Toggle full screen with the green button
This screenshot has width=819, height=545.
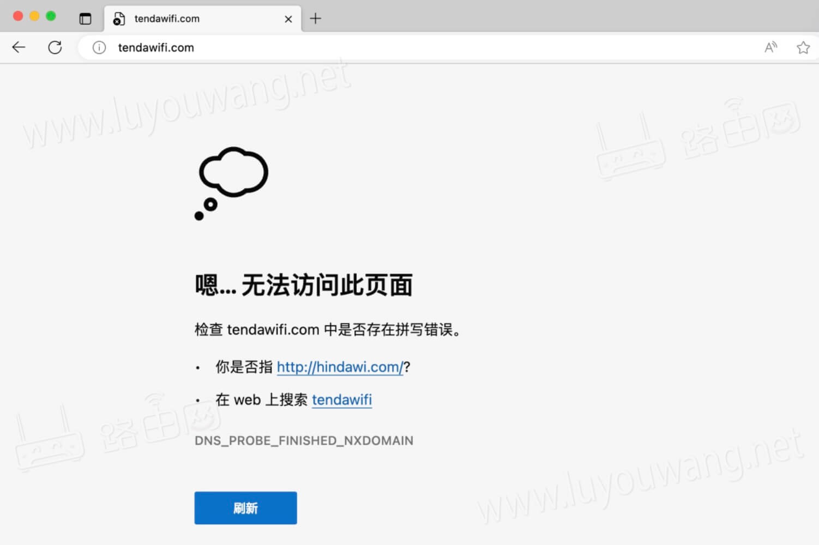tap(51, 17)
